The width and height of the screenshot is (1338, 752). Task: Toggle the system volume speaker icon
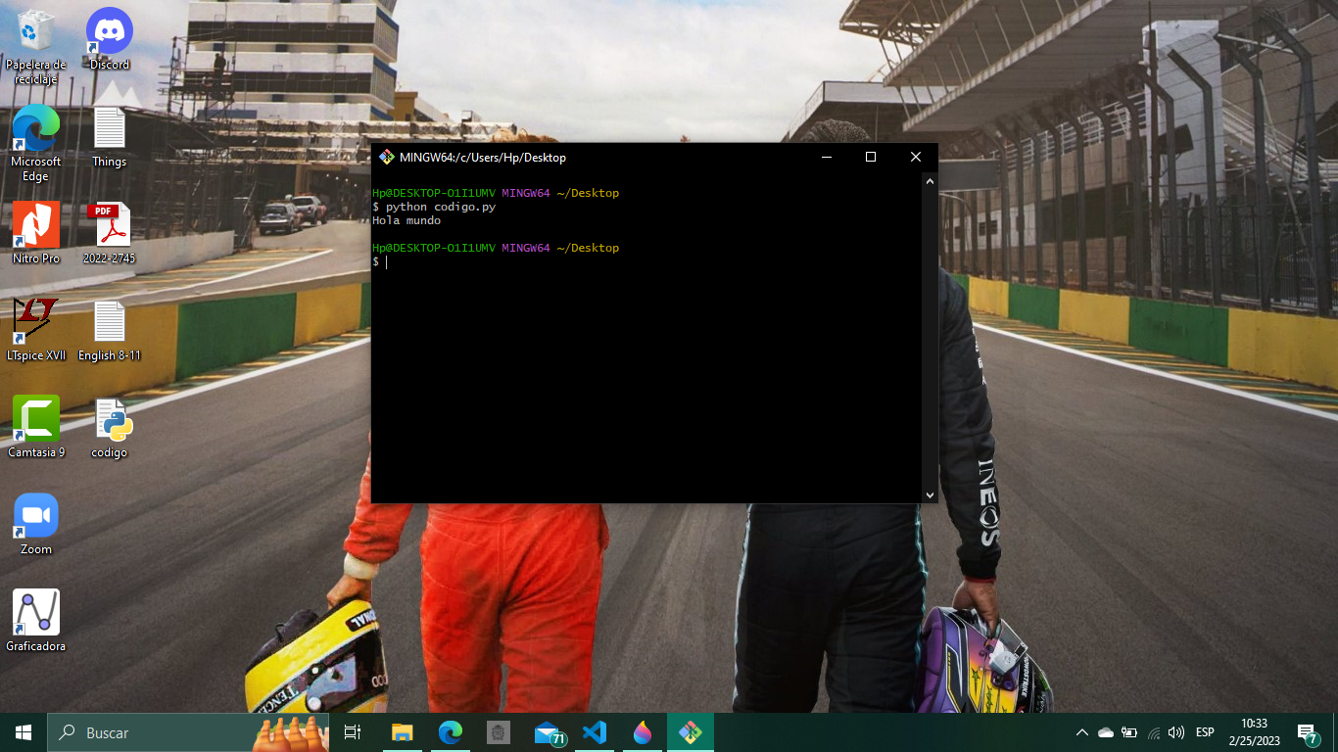[1174, 731]
